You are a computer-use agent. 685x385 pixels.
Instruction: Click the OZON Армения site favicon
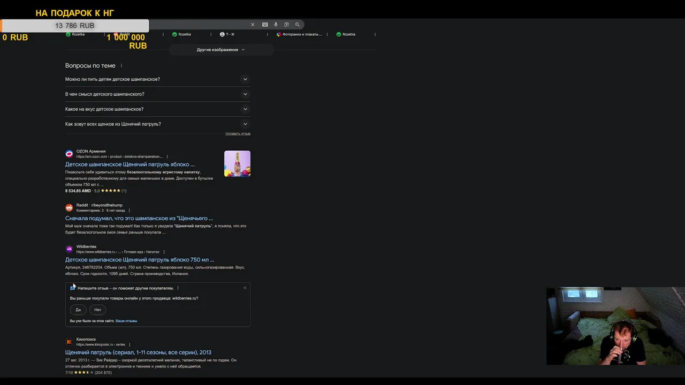point(69,154)
